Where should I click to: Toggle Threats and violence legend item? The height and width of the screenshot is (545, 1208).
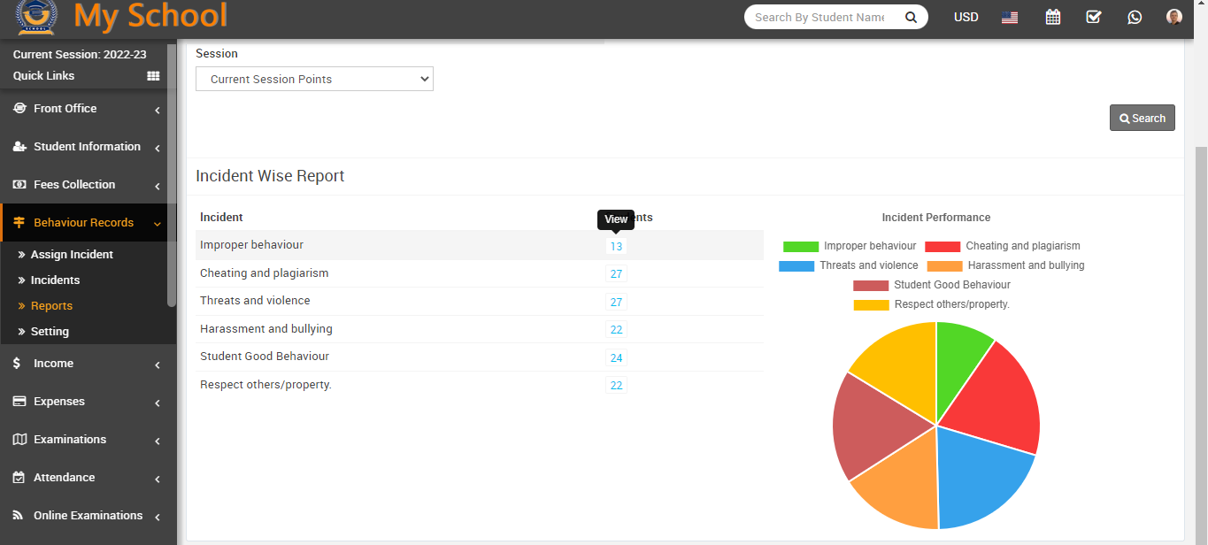848,265
